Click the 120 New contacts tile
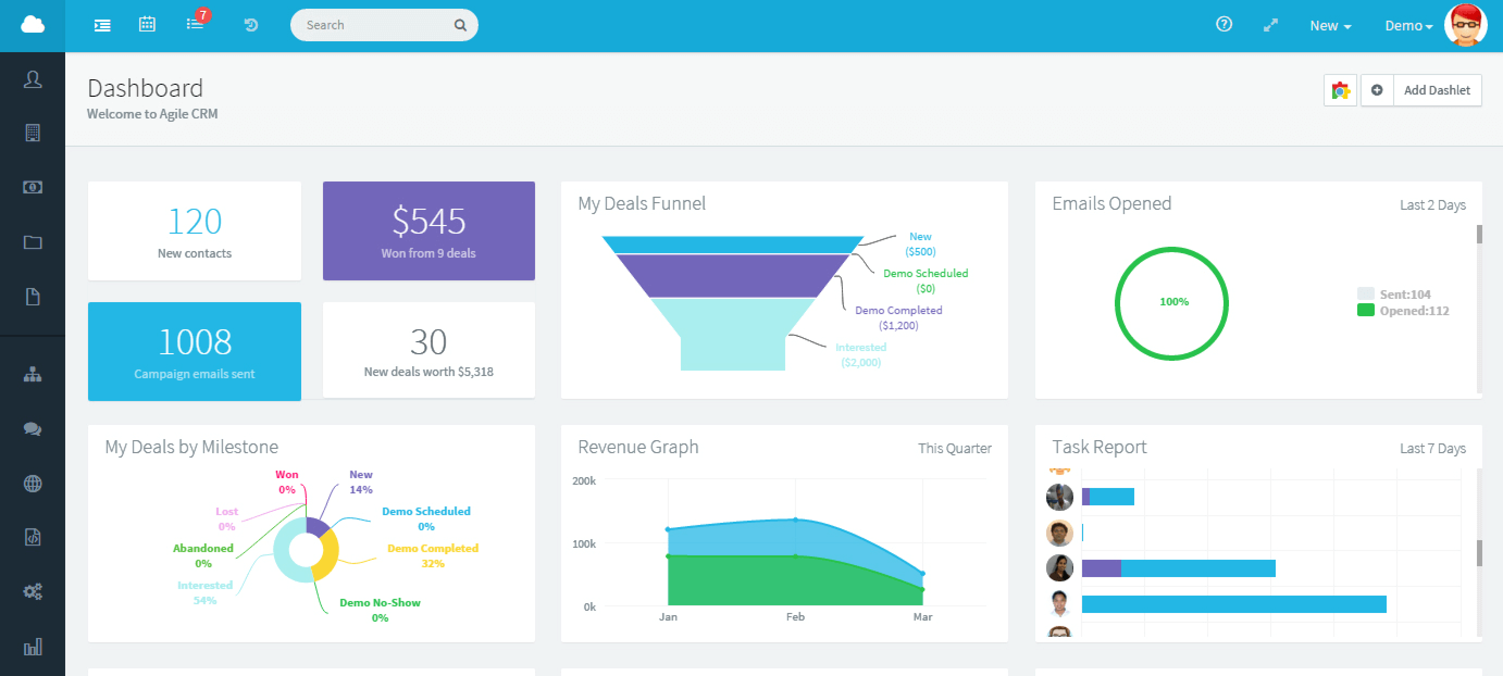Viewport: 1503px width, 676px height. pyautogui.click(x=194, y=231)
